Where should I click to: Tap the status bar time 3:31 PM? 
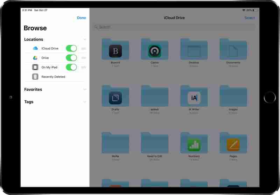pyautogui.click(x=27, y=10)
